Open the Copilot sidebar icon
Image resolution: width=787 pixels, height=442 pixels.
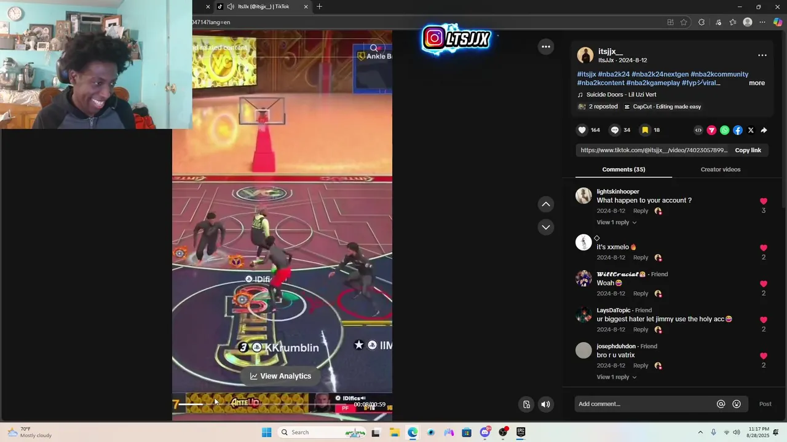778,22
